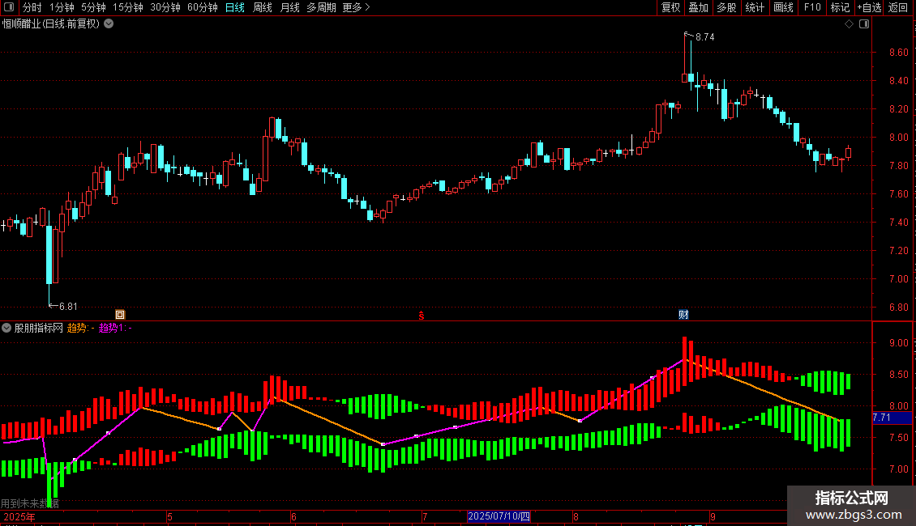Image resolution: width=916 pixels, height=526 pixels.
Task: Click 返回 to go back
Action: pos(898,7)
